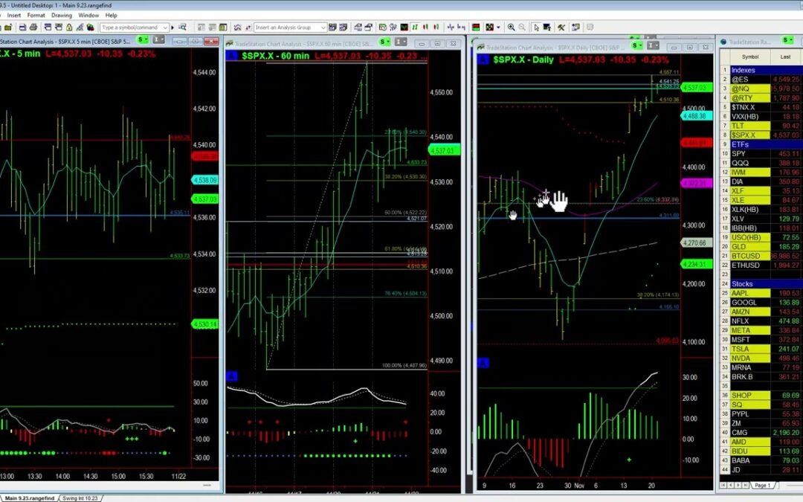Screen dimensions: 803x502
Task: Click the blue A badge on Daily indicator pane
Action: pyautogui.click(x=483, y=363)
